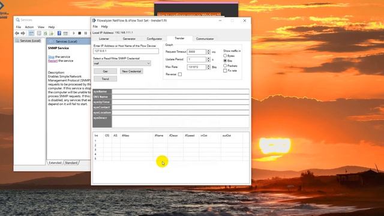Click Show/Hide Action Pane icon in Services
The image size is (384, 216).
(x=65, y=33)
